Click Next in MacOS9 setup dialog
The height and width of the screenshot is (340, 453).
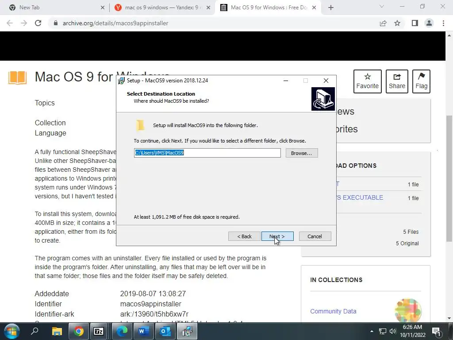pyautogui.click(x=277, y=236)
